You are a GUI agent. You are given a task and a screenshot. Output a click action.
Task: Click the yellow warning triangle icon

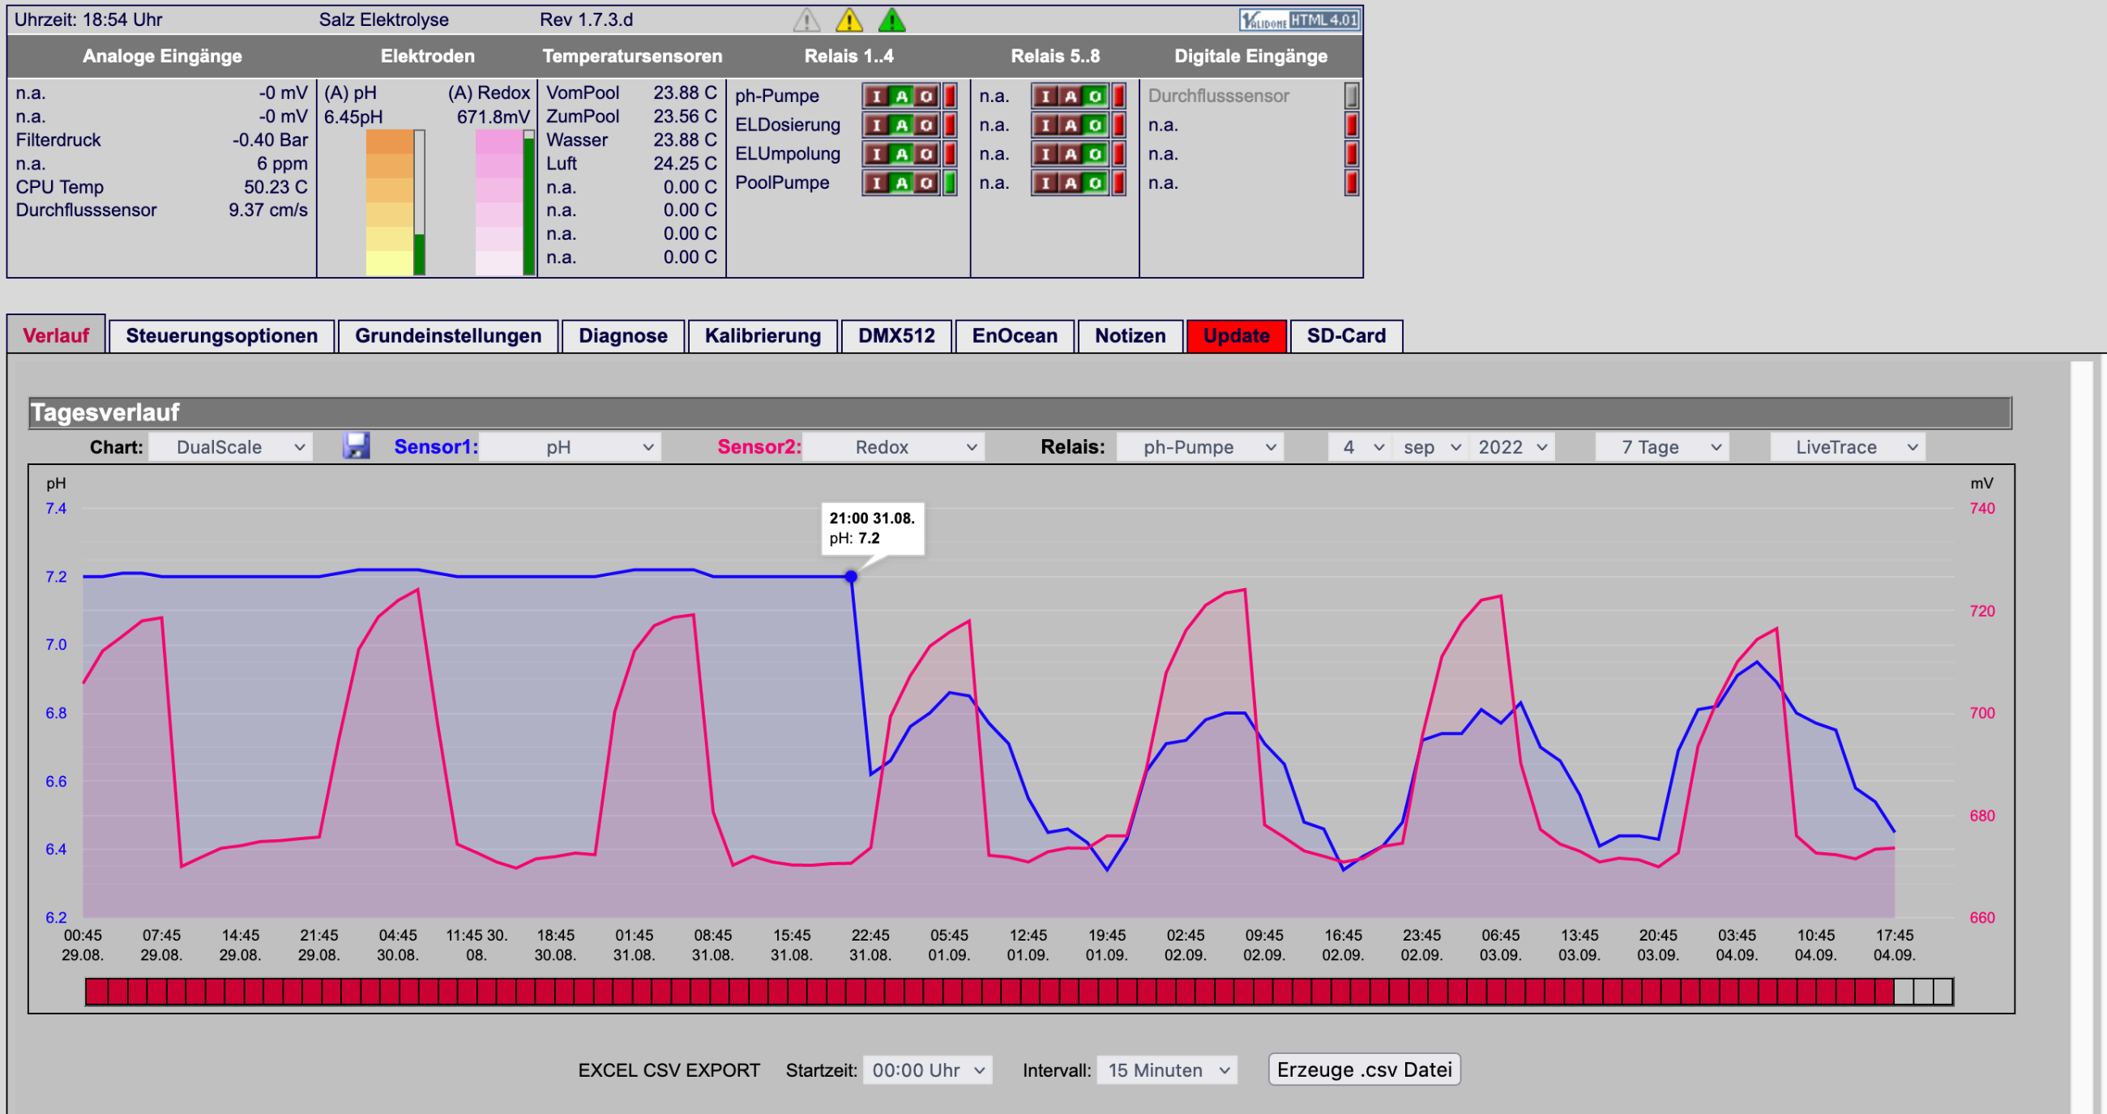(849, 19)
